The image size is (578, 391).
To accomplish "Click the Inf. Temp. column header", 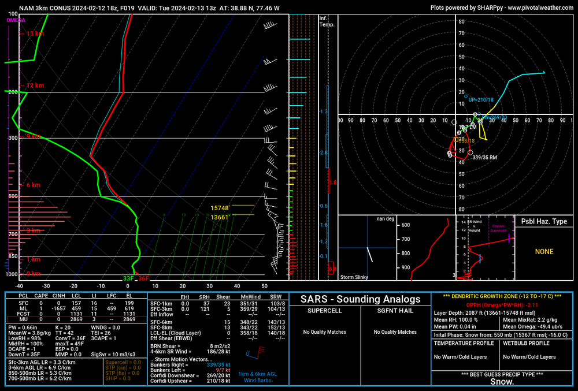I will [327, 21].
